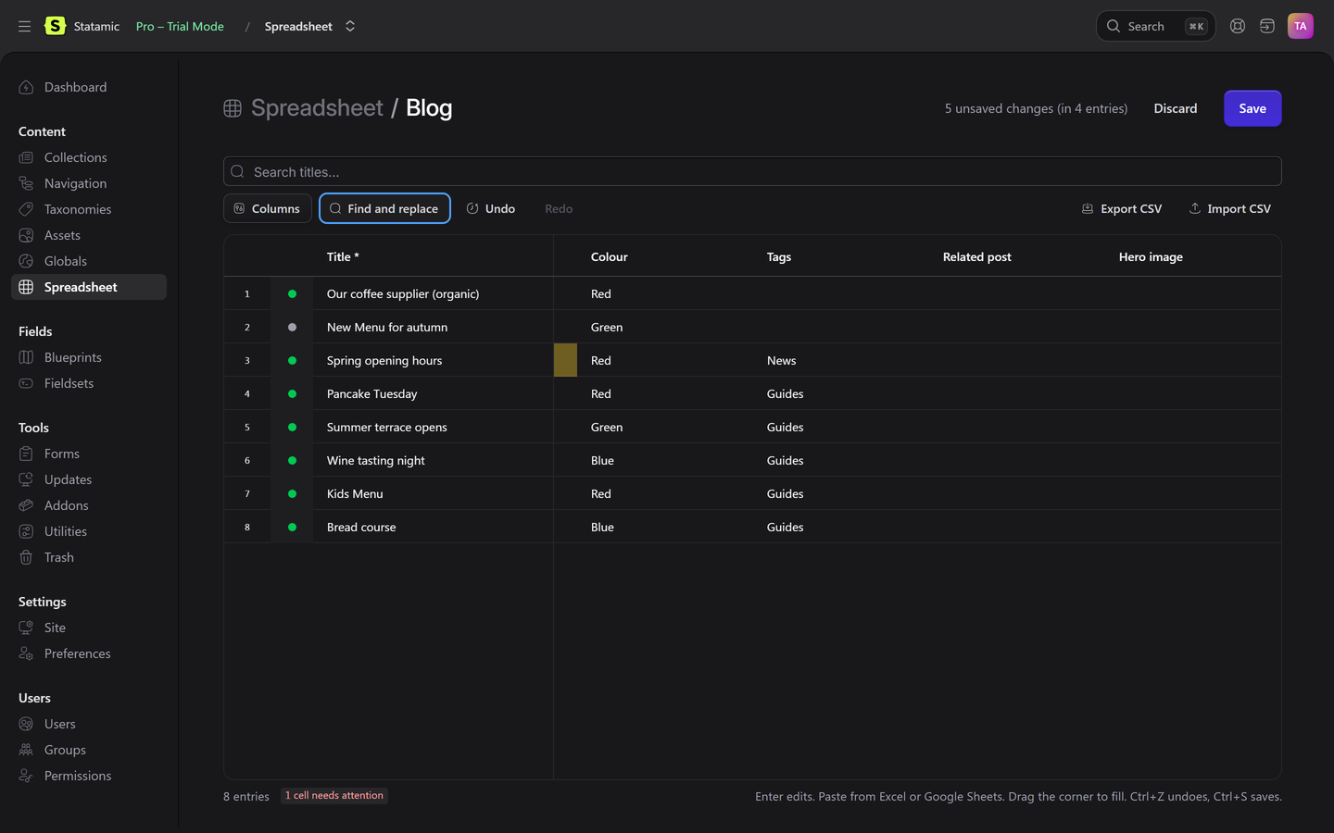Open Collections in sidebar
Screen dimensions: 1334x833
89,157
